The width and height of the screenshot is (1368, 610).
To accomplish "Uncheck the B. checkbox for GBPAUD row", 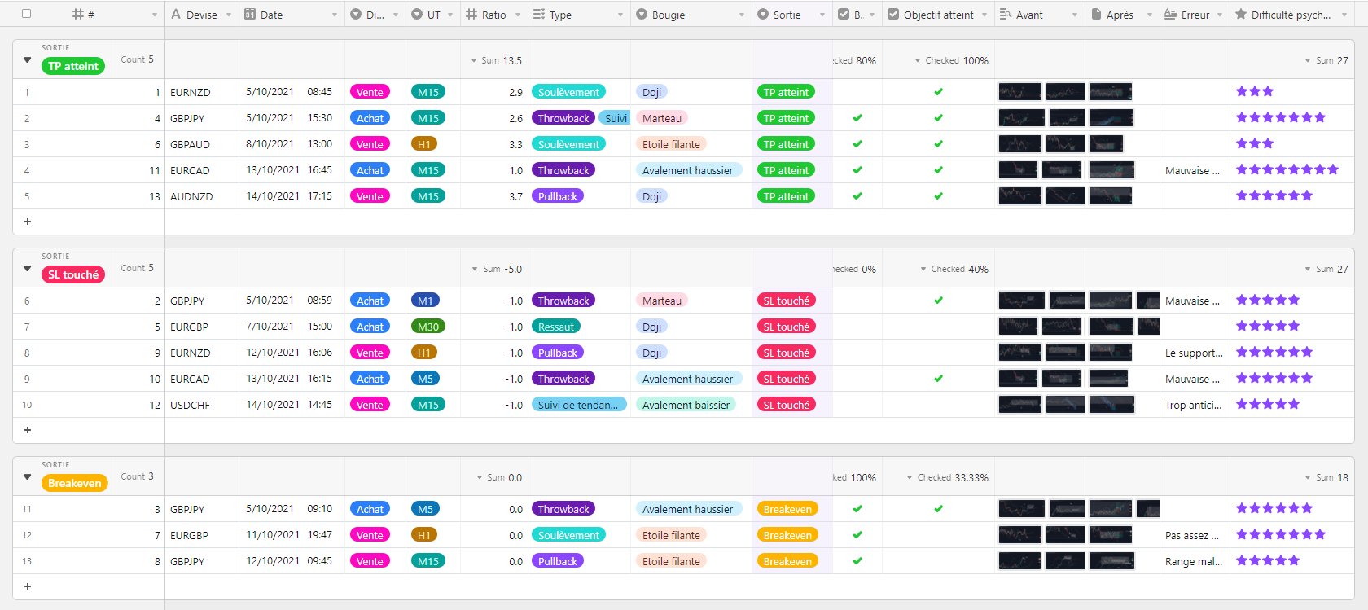I will pyautogui.click(x=857, y=144).
